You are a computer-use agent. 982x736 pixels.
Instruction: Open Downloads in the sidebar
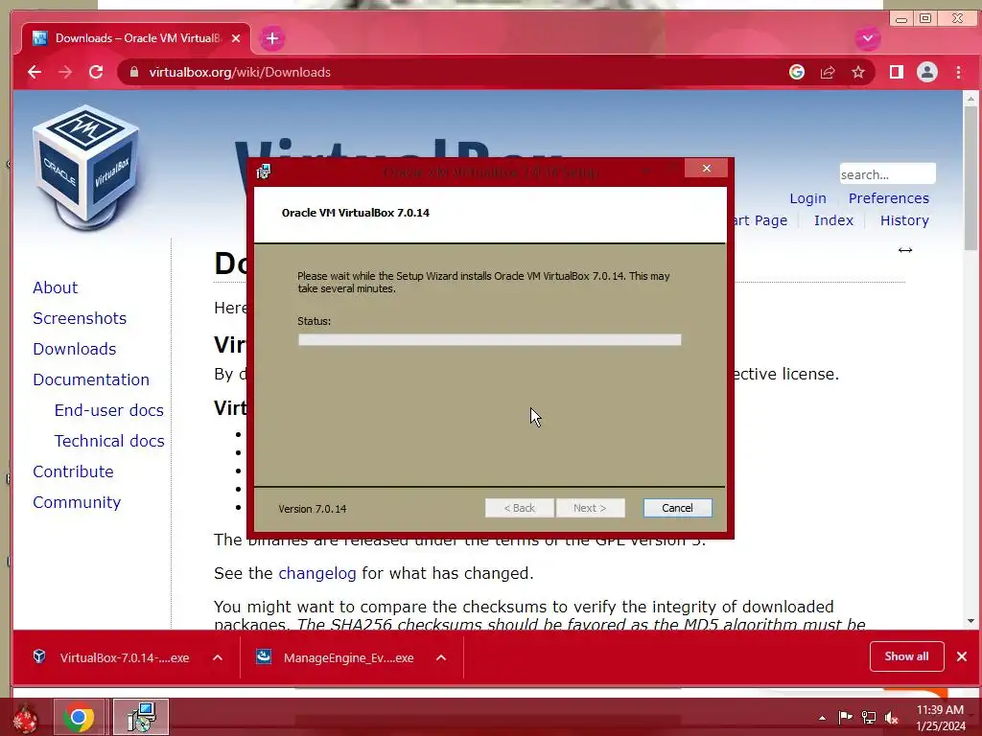75,349
